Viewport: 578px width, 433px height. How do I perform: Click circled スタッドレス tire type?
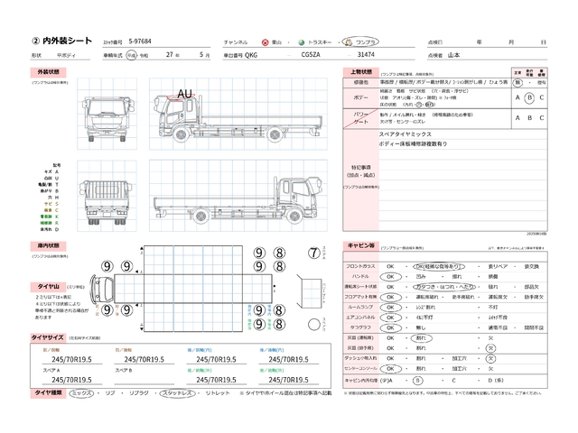[177, 393]
